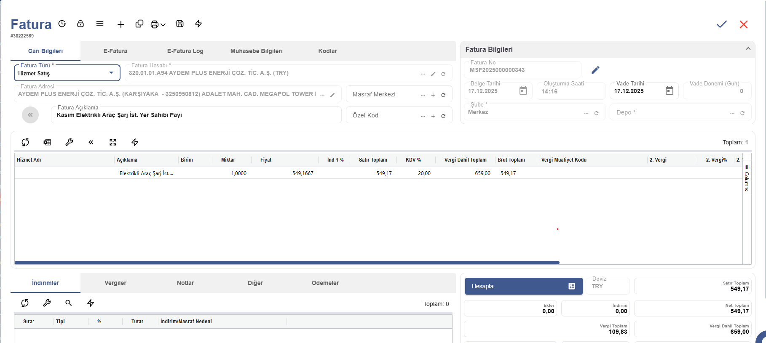Refresh the Depo field

742,113
